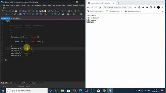Open the dropdown arrow beside open folder icon

coord(18,11)
